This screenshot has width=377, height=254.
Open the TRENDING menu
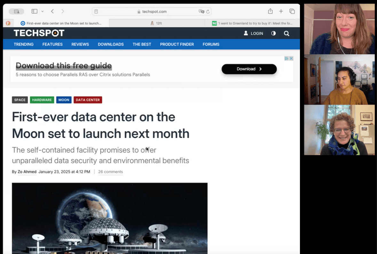click(24, 44)
